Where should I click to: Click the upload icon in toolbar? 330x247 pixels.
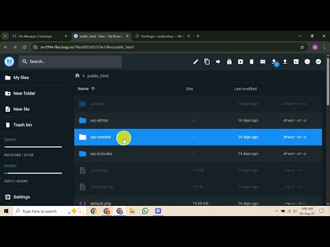point(285,62)
